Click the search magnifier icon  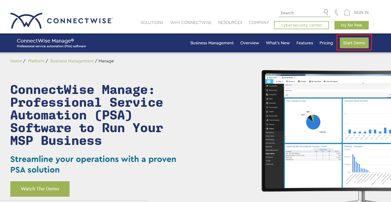[x=326, y=12]
